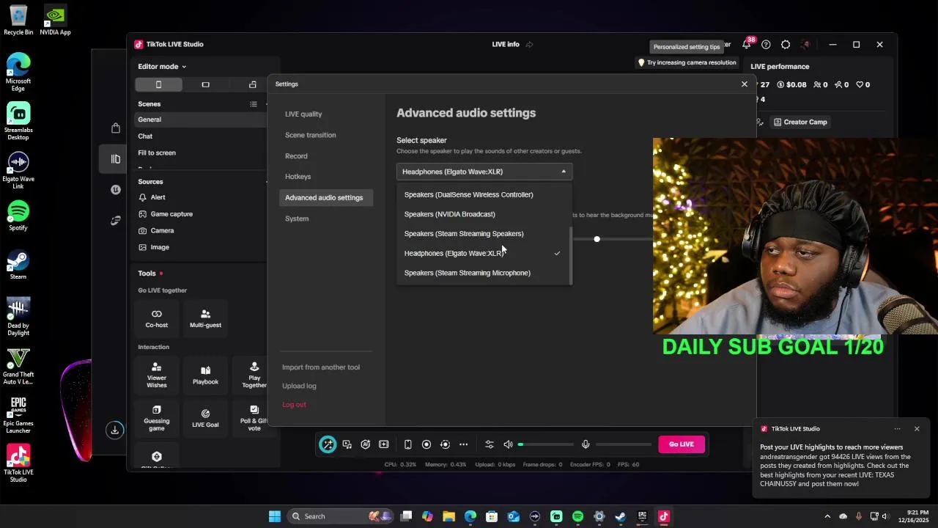Open the Play Together tool
Image resolution: width=938 pixels, height=528 pixels.
pos(254,375)
